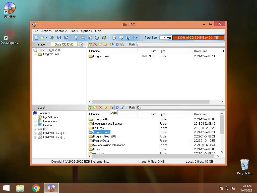Screen dimensions: 257x193
Task: Click New Folder icon in Image pane toolbar
Action: 100,44
